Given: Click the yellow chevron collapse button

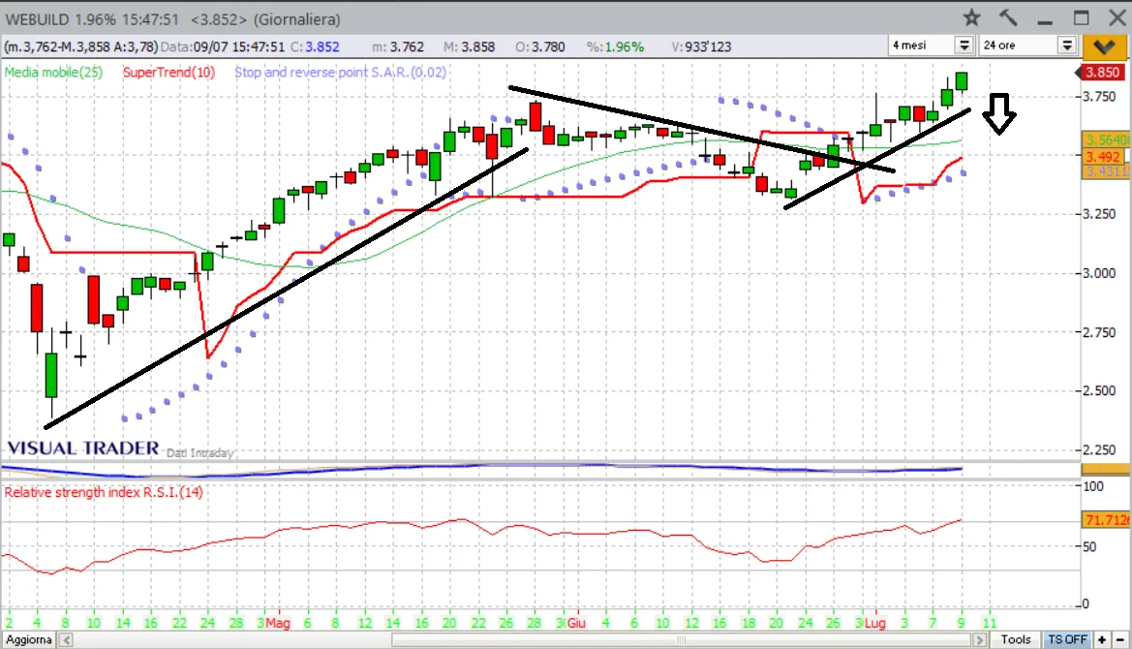Looking at the screenshot, I should pos(1104,46).
